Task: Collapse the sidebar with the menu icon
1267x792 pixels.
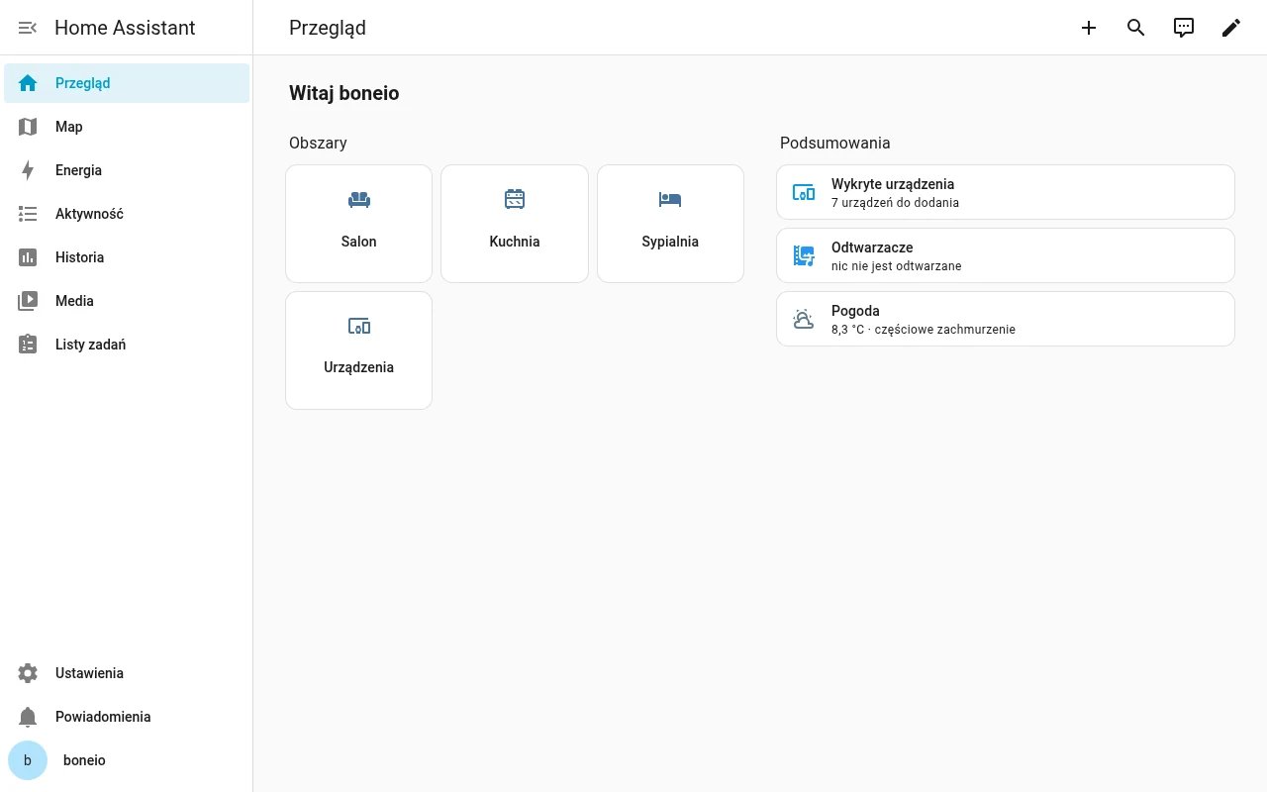Action: (28, 28)
